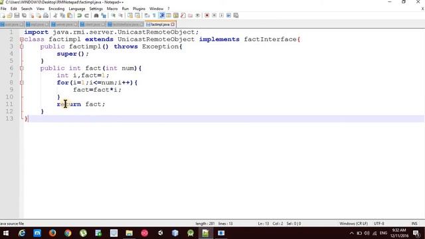Open the Replace dialog toolbar icon
The height and width of the screenshot is (239, 425).
104,15
